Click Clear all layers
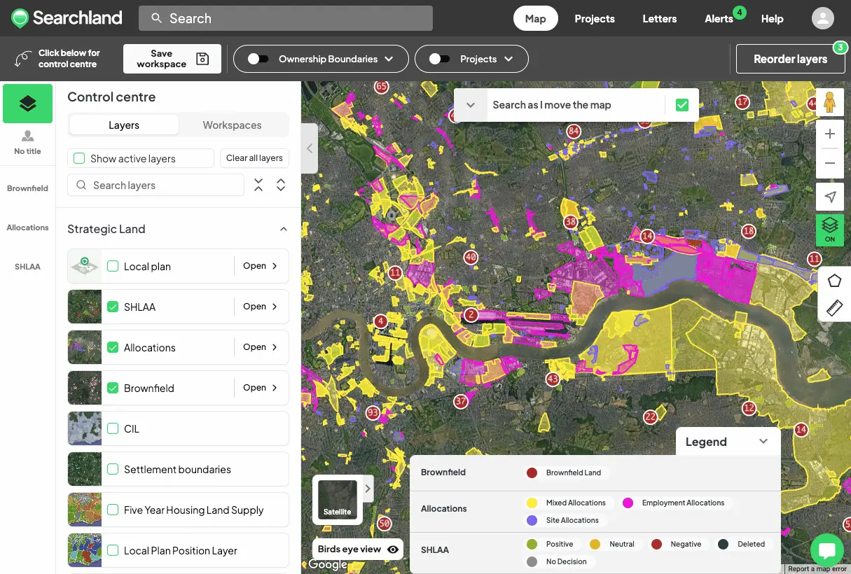The width and height of the screenshot is (851, 574). coord(254,157)
